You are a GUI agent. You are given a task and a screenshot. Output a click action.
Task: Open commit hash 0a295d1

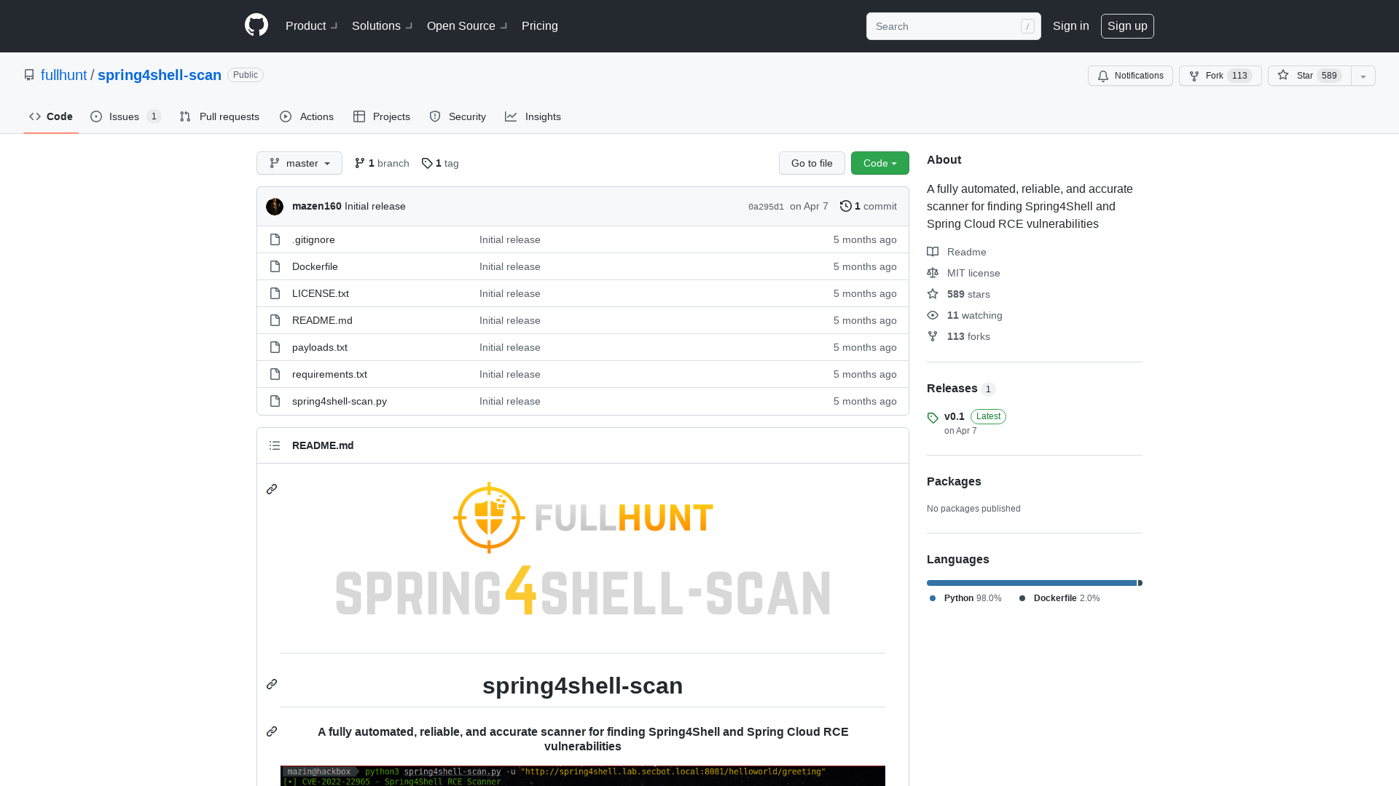tap(766, 207)
